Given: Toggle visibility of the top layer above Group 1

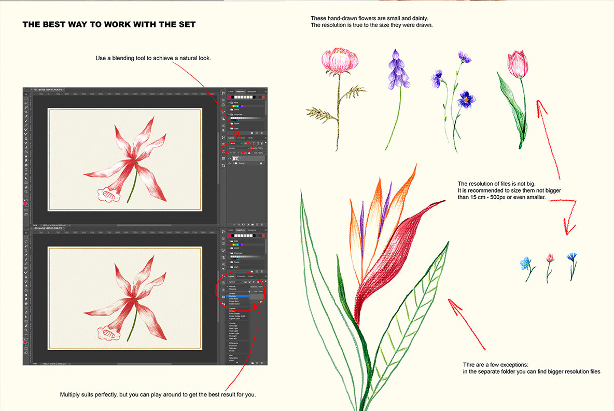Looking at the screenshot, I should pos(230,158).
